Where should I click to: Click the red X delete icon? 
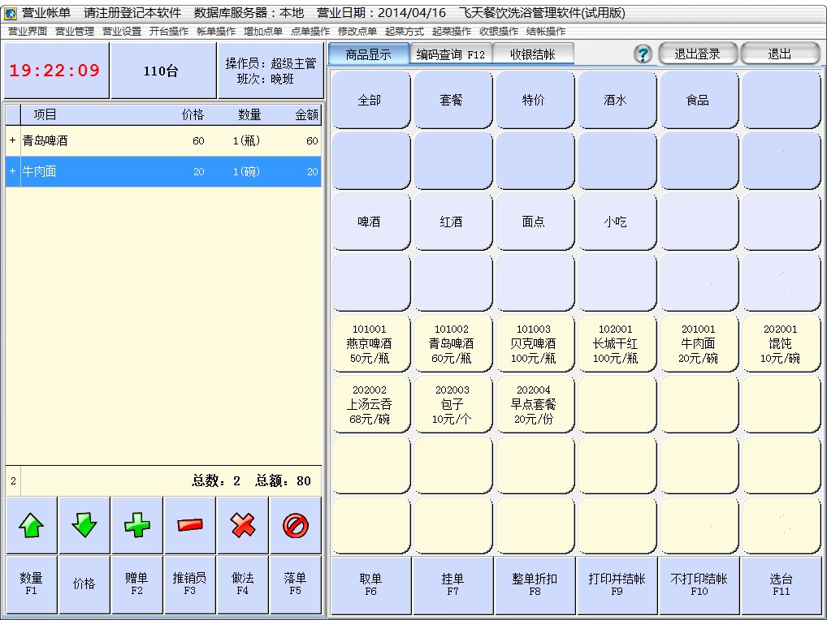point(242,526)
